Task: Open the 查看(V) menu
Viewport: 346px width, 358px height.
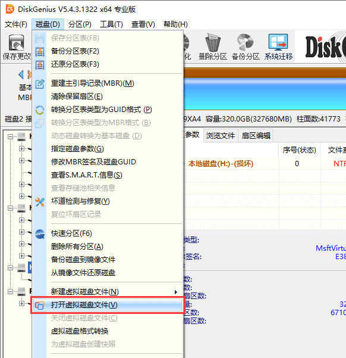Action: point(143,24)
